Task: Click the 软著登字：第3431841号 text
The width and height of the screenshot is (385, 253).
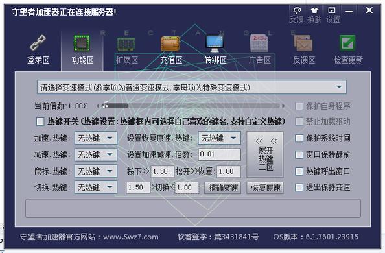Action: click(218, 237)
